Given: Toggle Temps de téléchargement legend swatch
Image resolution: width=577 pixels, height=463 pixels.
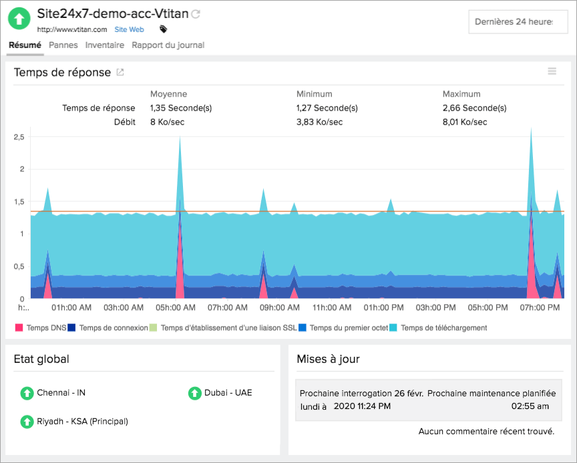Looking at the screenshot, I should [x=393, y=328].
